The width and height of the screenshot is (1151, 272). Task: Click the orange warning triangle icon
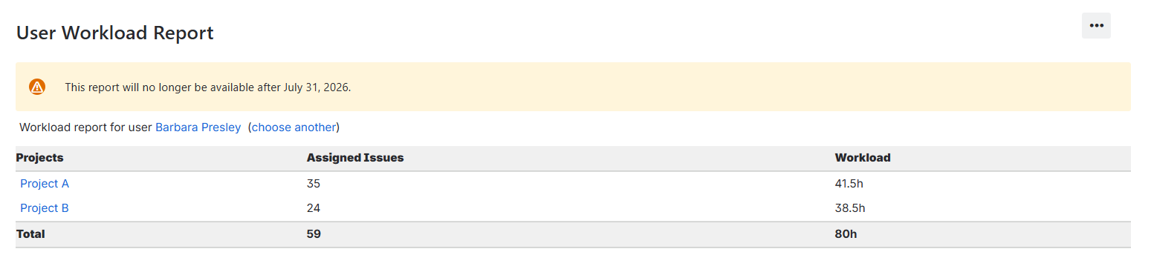(37, 87)
